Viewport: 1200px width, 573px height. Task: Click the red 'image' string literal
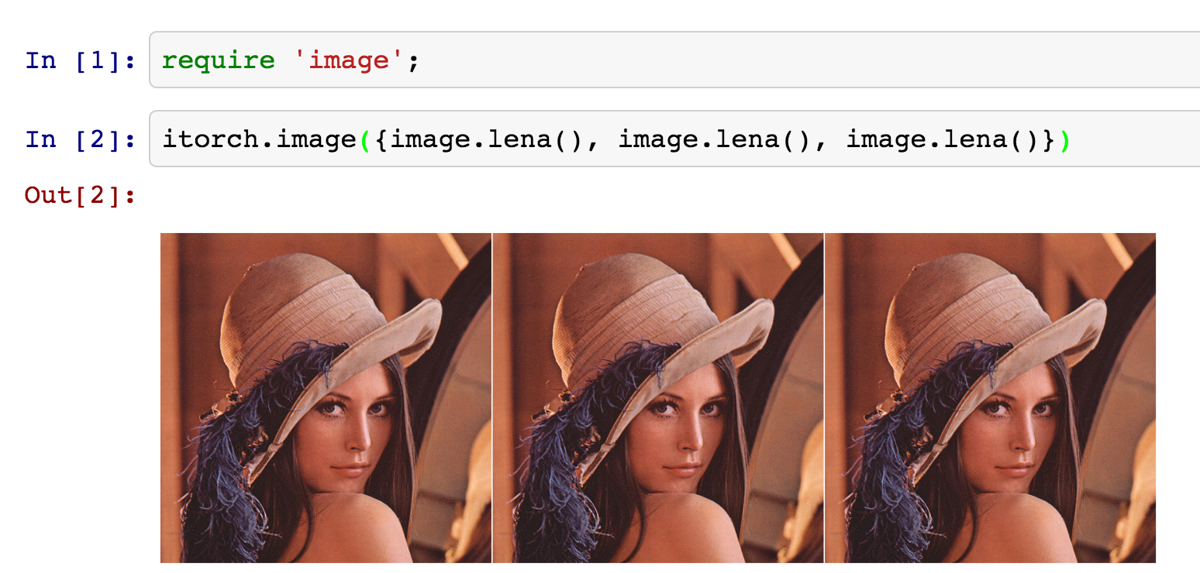point(349,60)
